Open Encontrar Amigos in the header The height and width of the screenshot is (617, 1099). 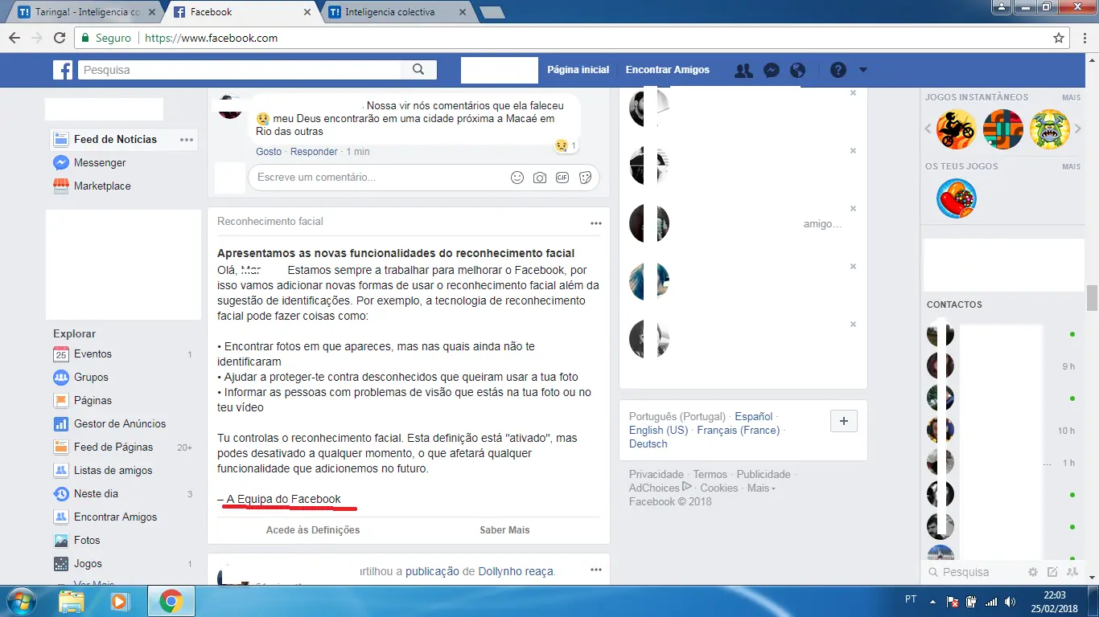pyautogui.click(x=668, y=70)
